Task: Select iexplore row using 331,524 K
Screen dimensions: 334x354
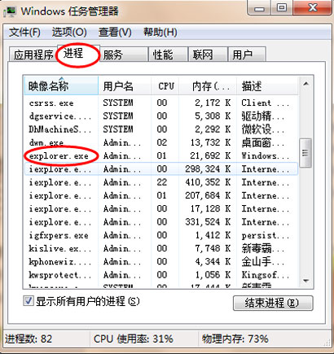Action: [x=161, y=222]
